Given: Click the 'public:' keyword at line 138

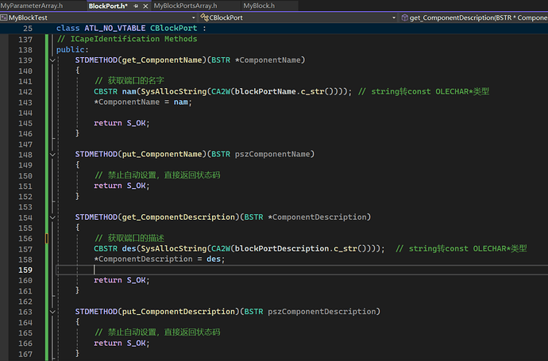Looking at the screenshot, I should click(72, 49).
